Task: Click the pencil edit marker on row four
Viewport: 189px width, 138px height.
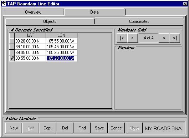Action: 12,58
